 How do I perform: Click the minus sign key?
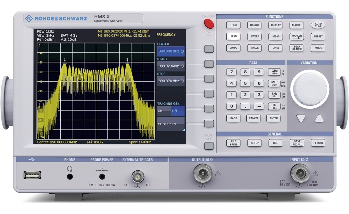[259, 106]
